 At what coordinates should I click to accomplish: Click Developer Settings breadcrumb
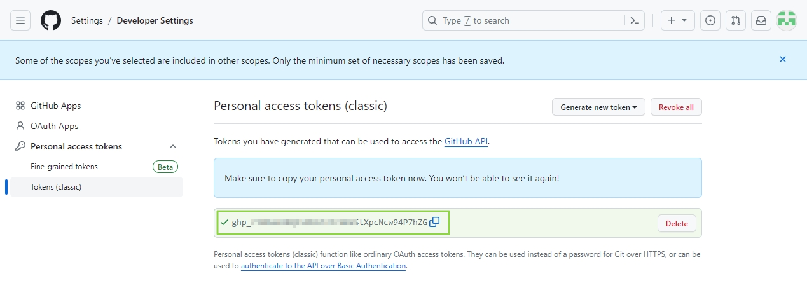155,20
